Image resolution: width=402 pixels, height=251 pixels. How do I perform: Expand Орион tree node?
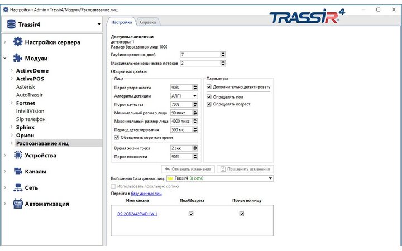[12, 135]
